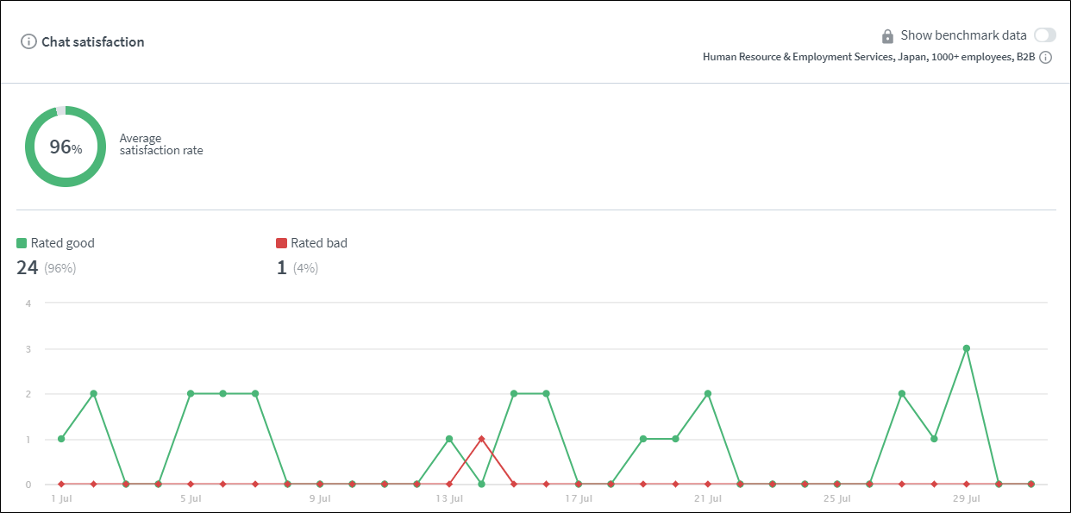Click the green peak point at 29 Jul
This screenshot has height=513, width=1071.
(x=966, y=348)
